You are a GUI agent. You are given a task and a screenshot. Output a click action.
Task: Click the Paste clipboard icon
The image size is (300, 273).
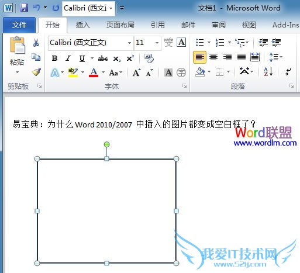coord(18,45)
